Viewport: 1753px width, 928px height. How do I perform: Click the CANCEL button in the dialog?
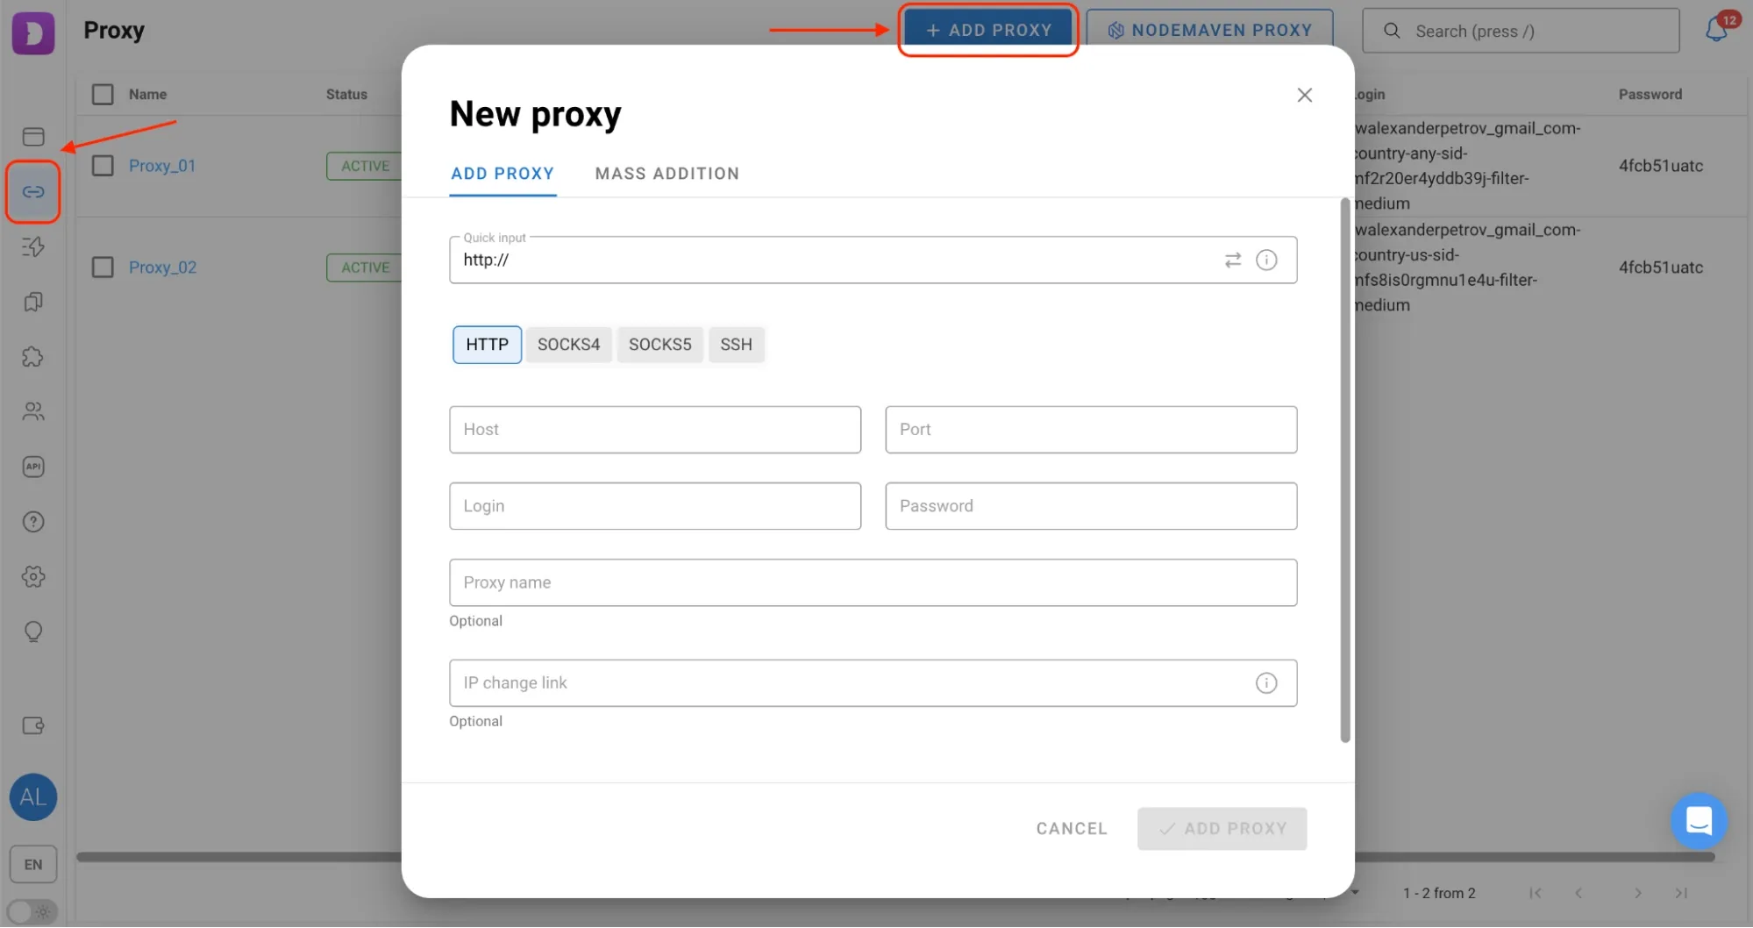[x=1071, y=828]
